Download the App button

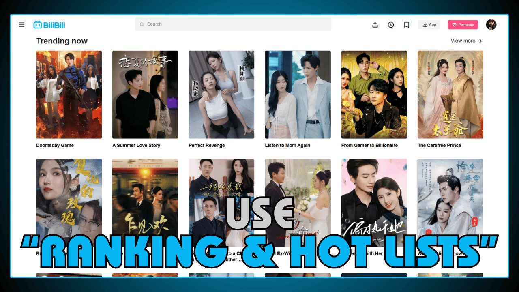[x=429, y=25]
